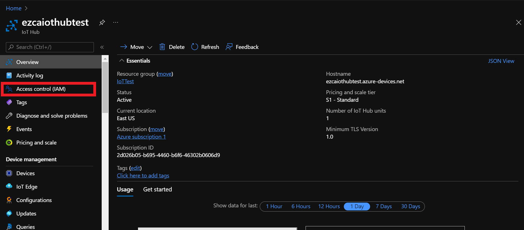Open the Overview menu item
The height and width of the screenshot is (230, 524).
(51, 62)
